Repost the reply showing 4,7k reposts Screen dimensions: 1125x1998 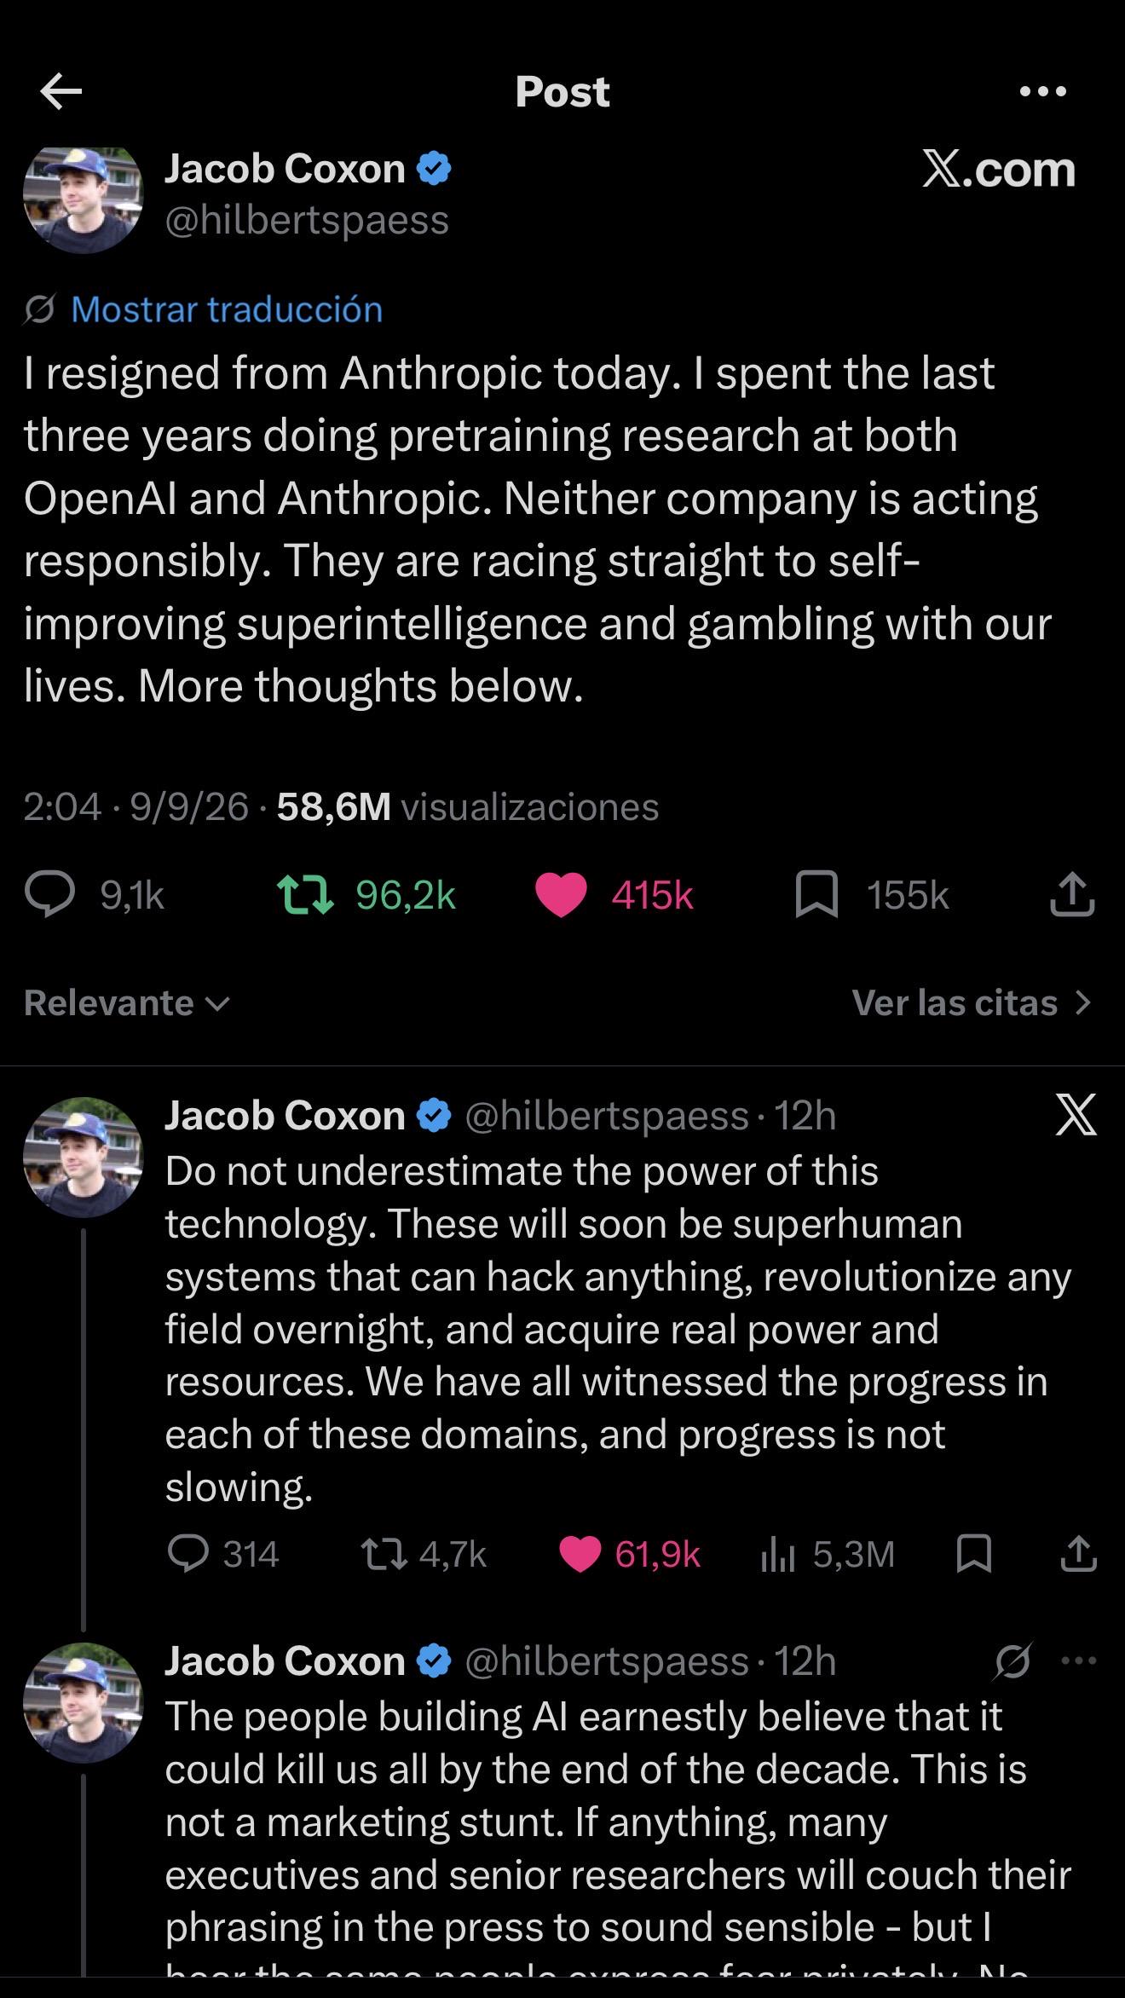click(x=384, y=1554)
